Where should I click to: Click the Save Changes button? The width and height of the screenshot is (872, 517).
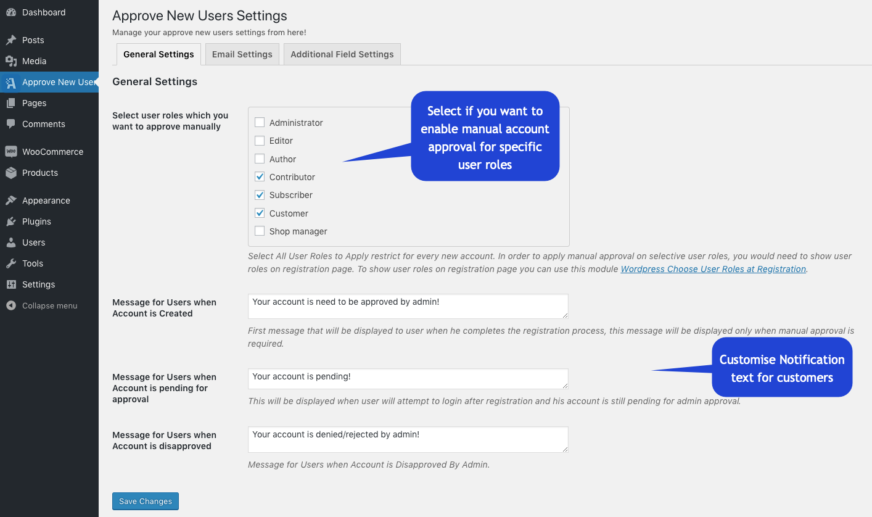point(145,501)
